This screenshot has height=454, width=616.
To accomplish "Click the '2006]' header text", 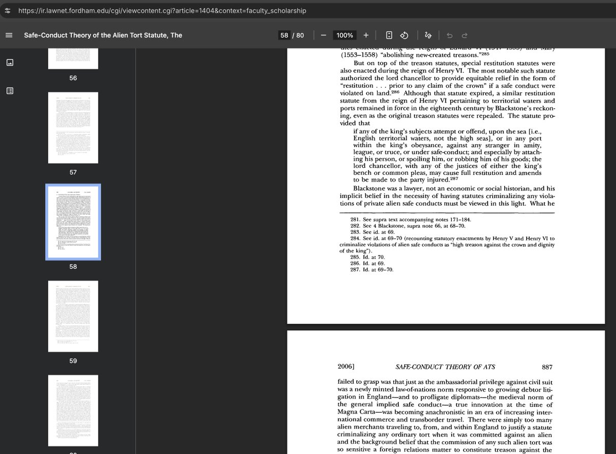I will point(346,367).
